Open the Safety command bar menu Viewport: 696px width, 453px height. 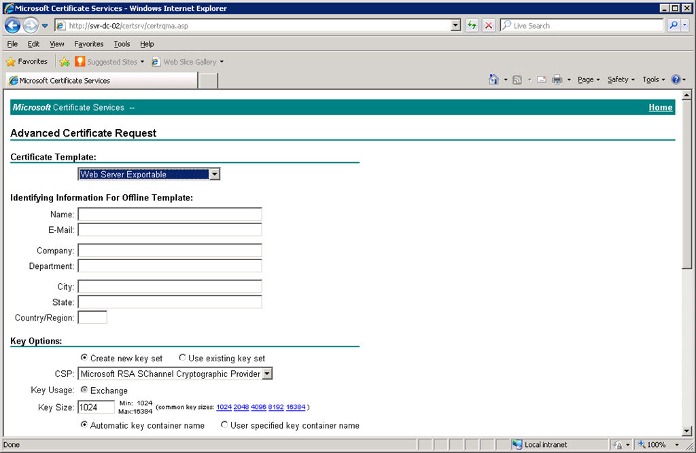621,80
